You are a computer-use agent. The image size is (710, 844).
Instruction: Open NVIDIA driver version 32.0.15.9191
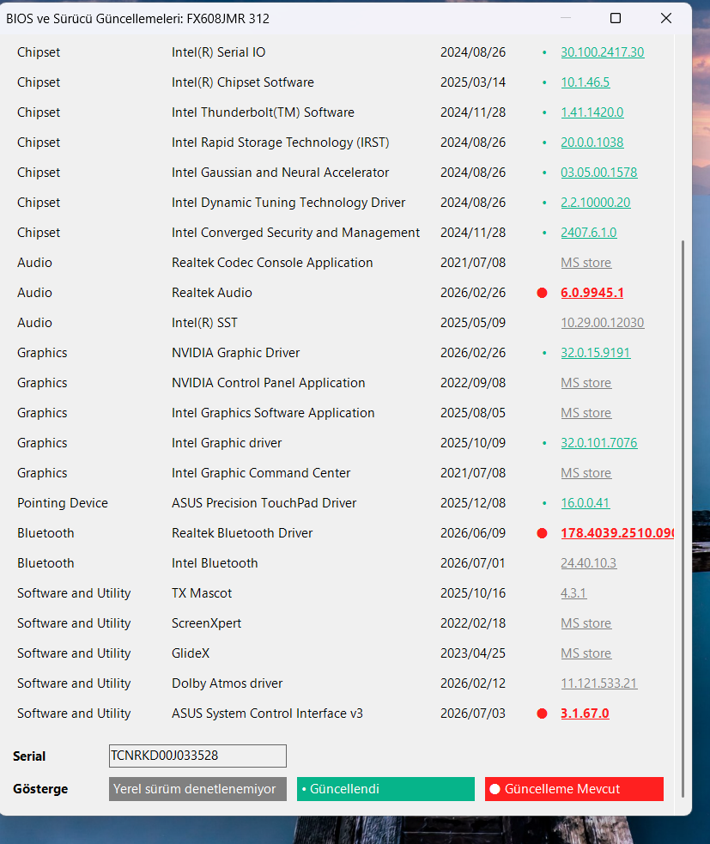595,353
